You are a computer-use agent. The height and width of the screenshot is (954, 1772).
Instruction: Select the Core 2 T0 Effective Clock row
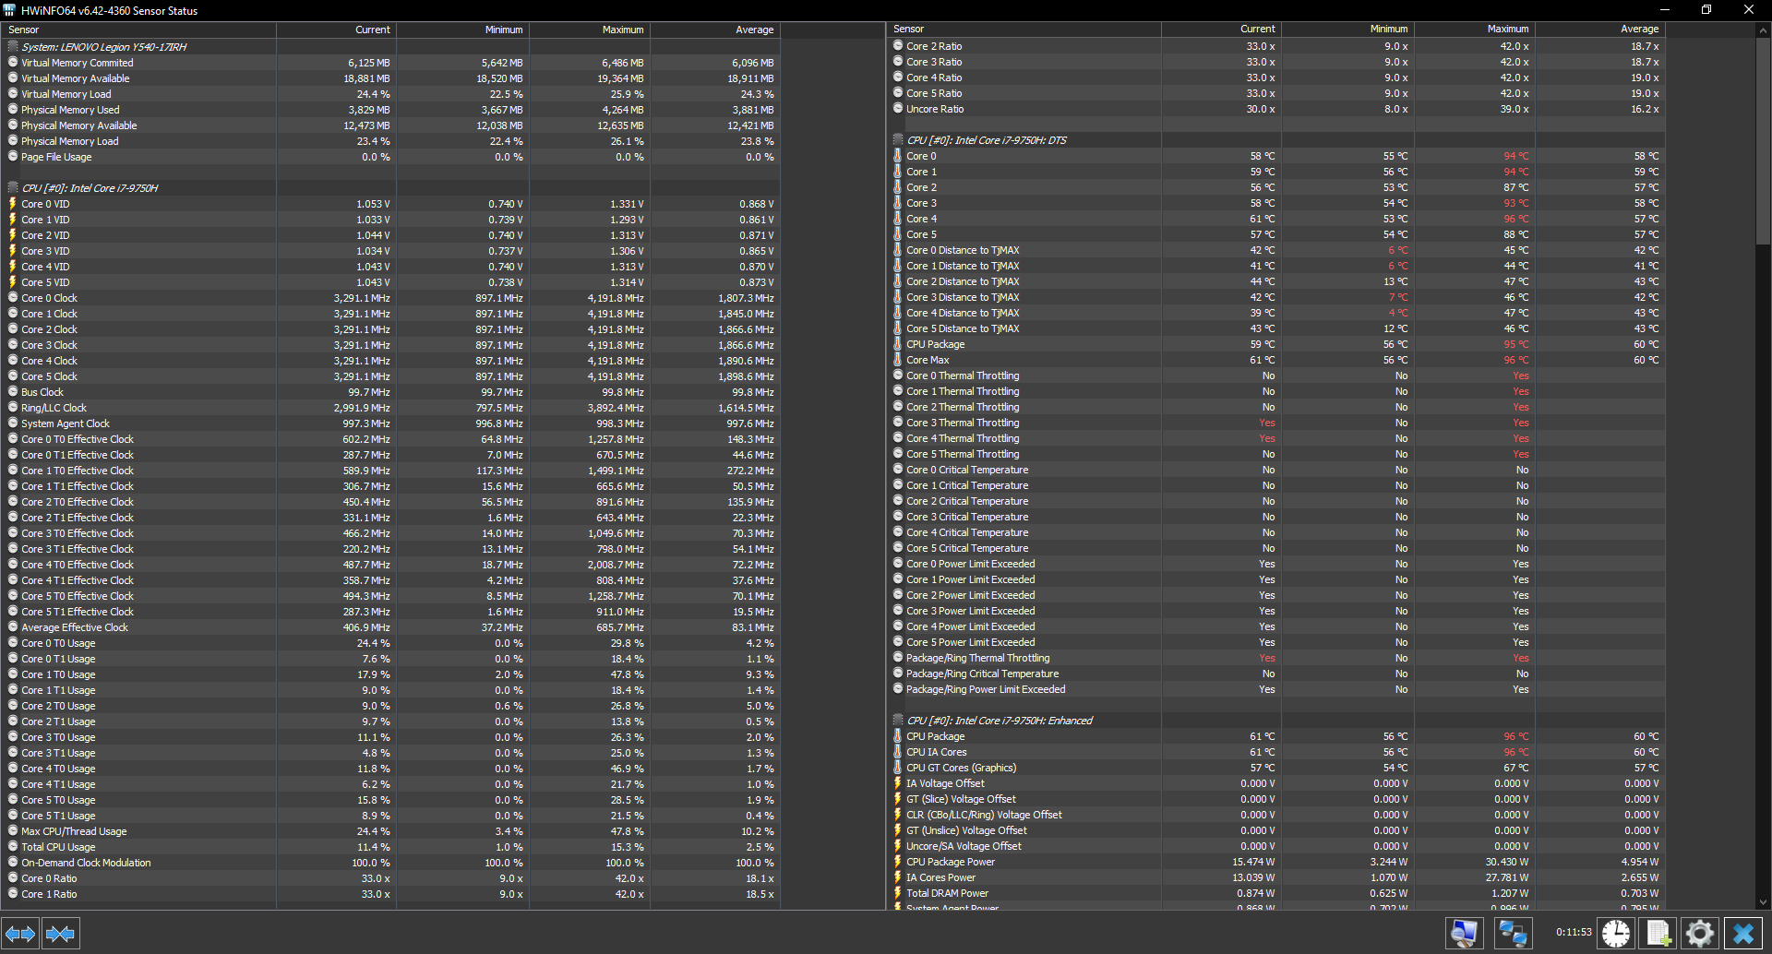point(391,502)
